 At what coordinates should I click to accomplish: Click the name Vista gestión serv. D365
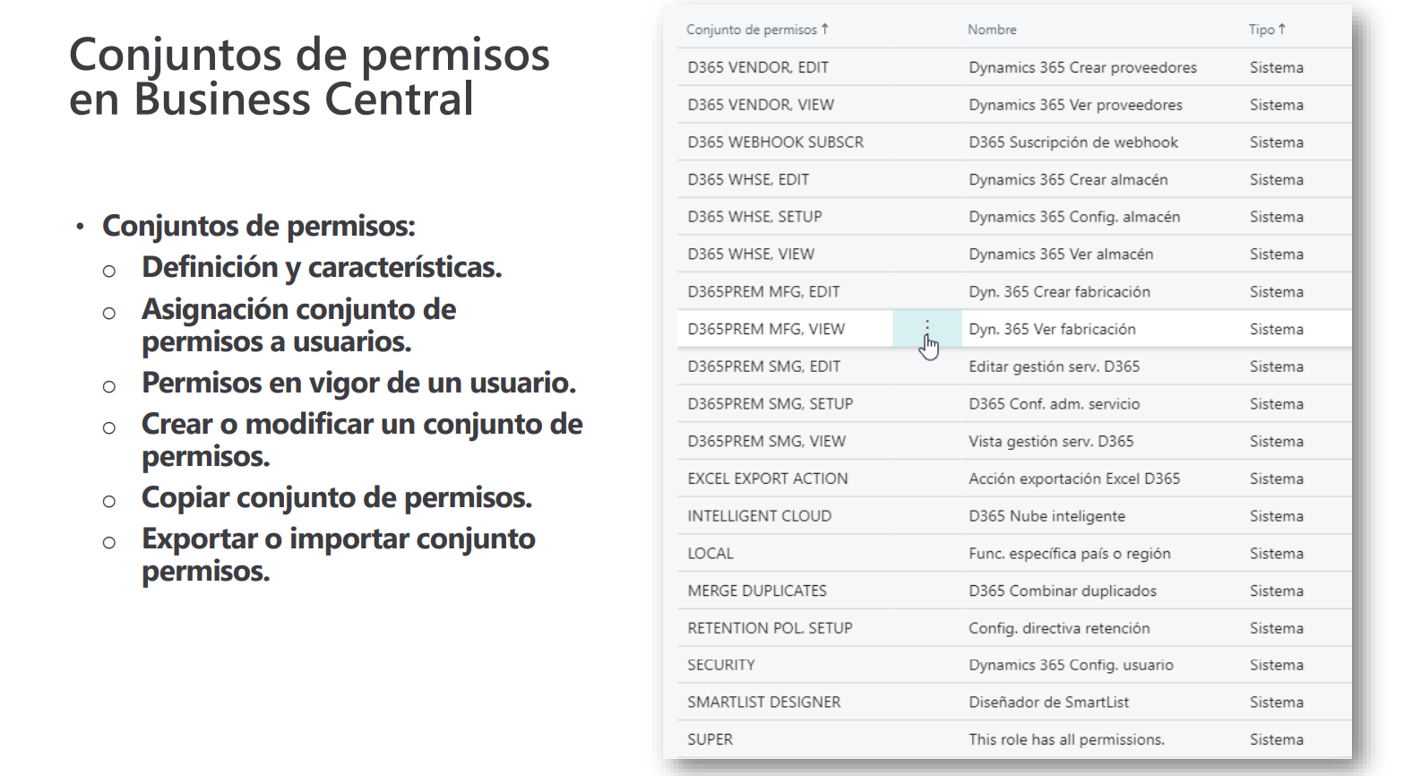[x=1051, y=441]
